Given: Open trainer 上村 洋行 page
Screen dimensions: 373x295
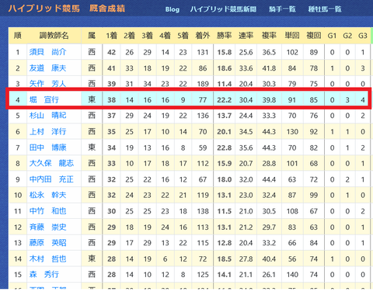Looking at the screenshot, I should pyautogui.click(x=47, y=131).
